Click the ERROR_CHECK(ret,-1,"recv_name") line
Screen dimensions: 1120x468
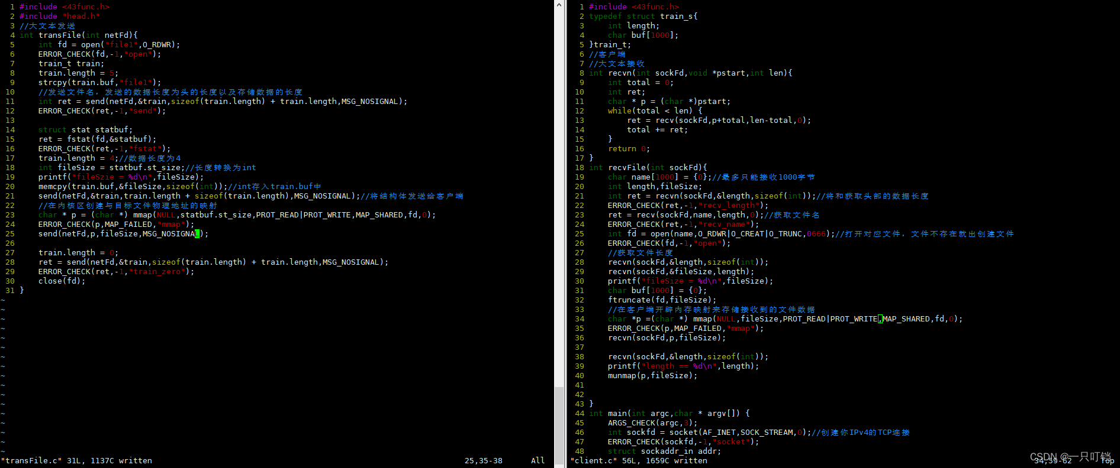pyautogui.click(x=683, y=225)
